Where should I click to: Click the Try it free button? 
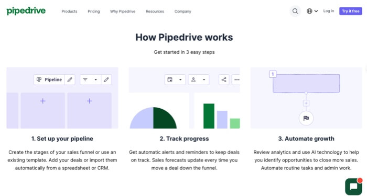[x=351, y=11]
